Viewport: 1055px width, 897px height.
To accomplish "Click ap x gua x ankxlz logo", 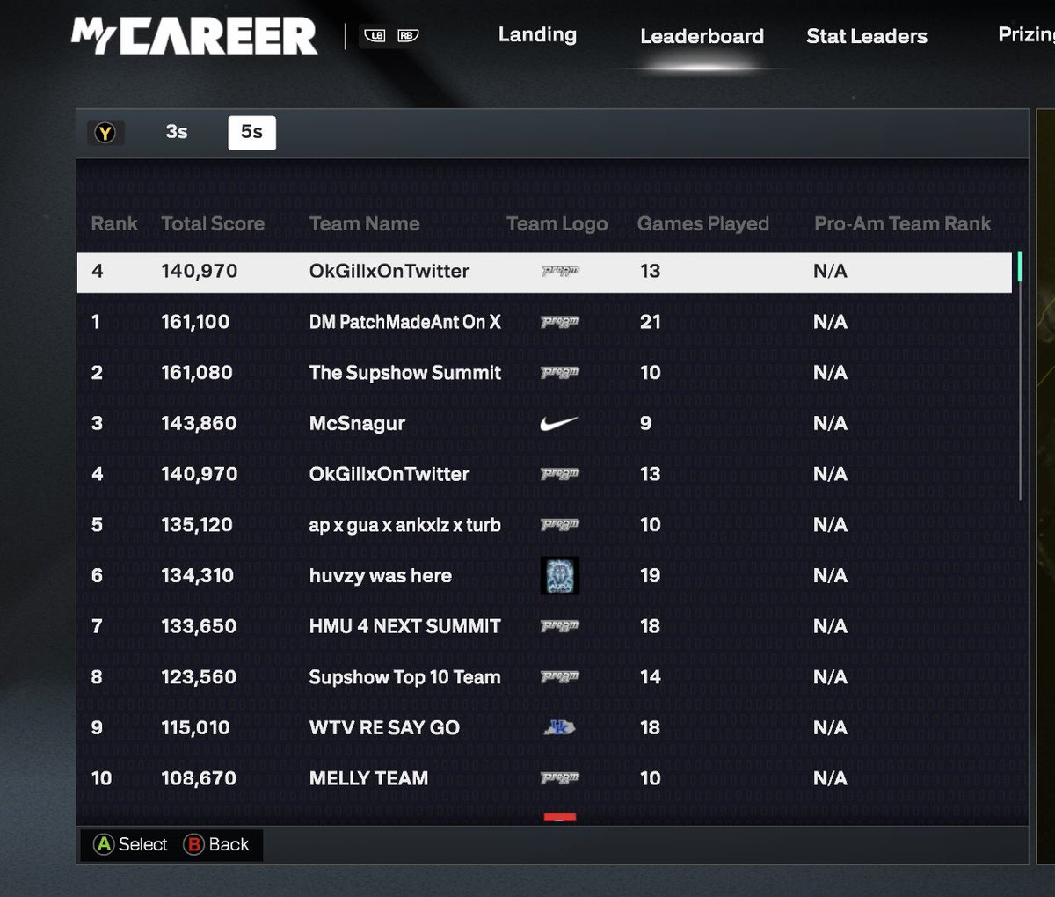I will pos(560,525).
